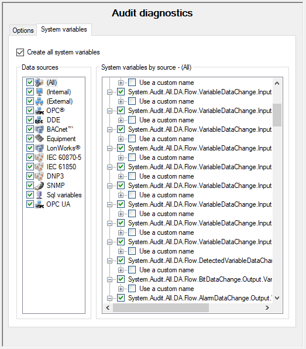Viewport: 306px width, 349px height.
Task: Collapse the DetectedVariableDataChange tree node
Action: coord(109,261)
